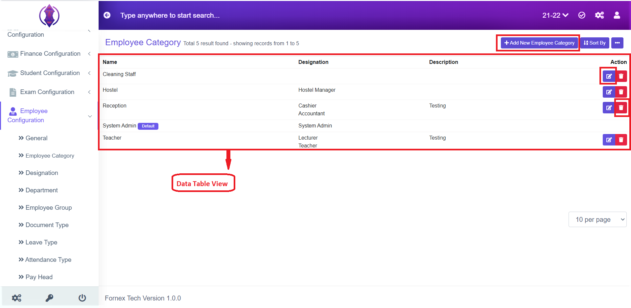Screen dimensions: 631x308
Task: Select the Teacher name cell
Action: click(x=112, y=138)
